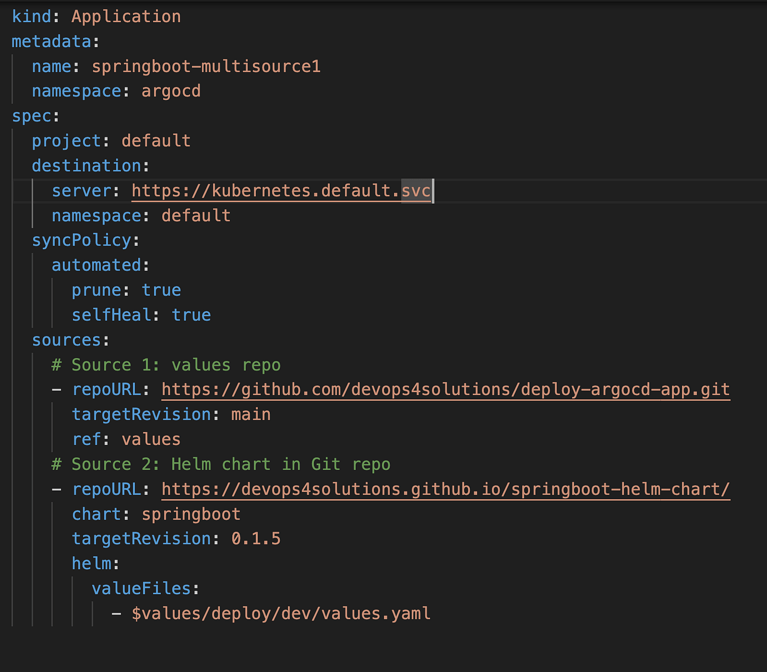Click the '# Source 2: Helm chart in Git repo' comment
This screenshot has height=672, width=767.
pyautogui.click(x=221, y=464)
